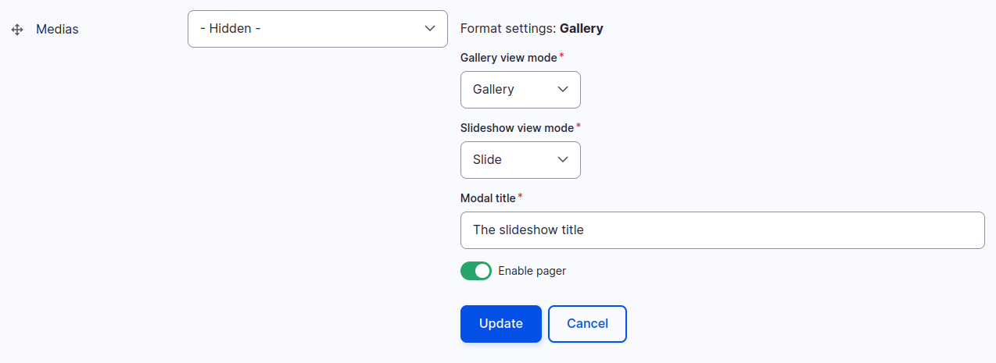Discard changes with the Cancel button

(587, 324)
